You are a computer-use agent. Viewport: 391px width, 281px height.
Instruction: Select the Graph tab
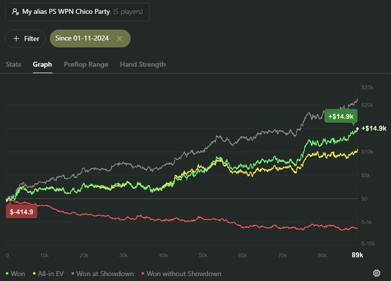click(42, 64)
